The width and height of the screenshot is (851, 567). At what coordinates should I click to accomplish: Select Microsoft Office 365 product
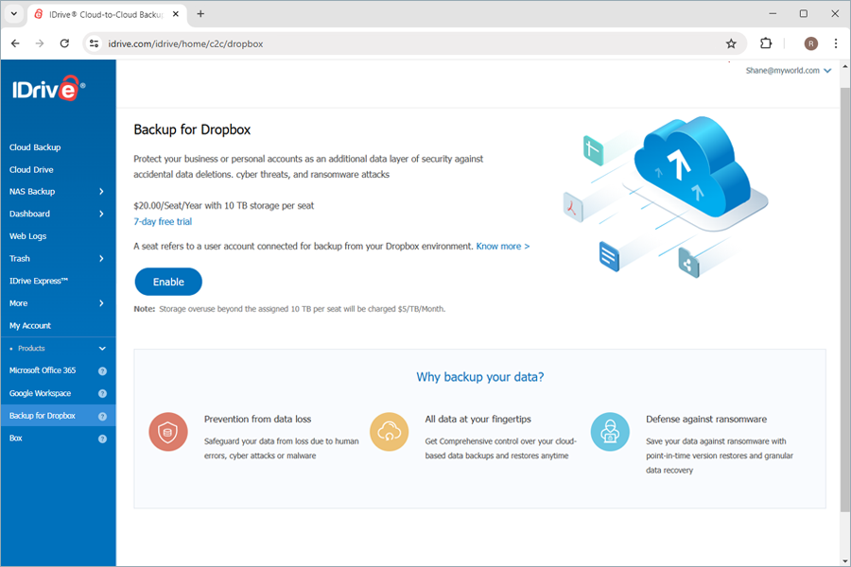[43, 370]
